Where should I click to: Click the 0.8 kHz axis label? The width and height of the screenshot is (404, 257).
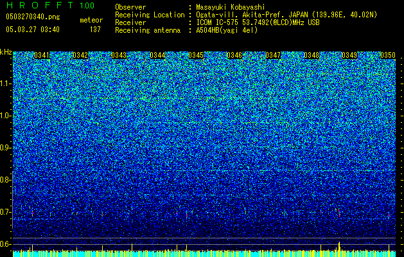(x=6, y=180)
